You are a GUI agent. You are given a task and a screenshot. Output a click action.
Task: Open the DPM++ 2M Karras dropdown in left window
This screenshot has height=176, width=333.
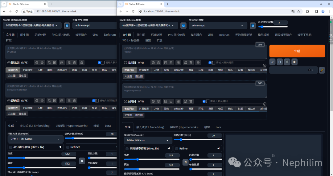[x=35, y=139]
